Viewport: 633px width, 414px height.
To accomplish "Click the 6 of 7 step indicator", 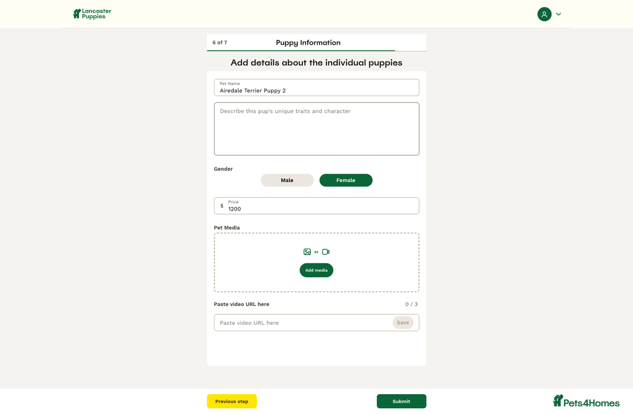I will 220,43.
